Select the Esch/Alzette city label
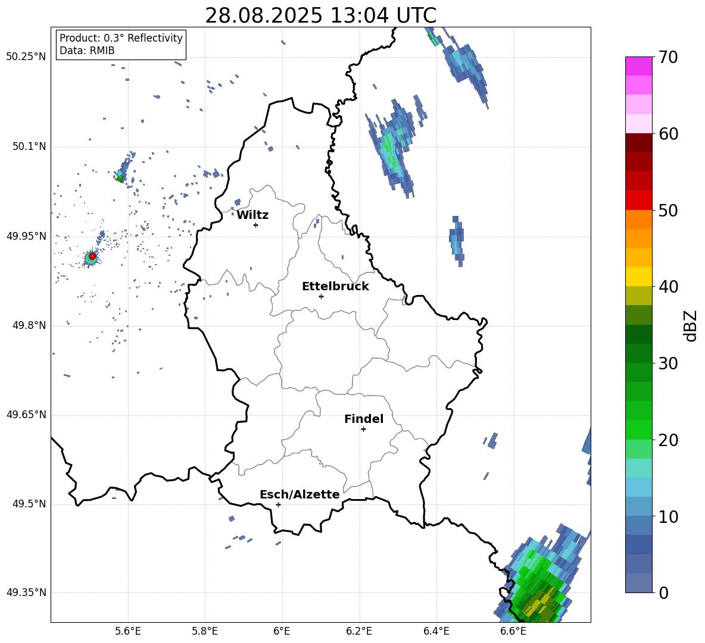This screenshot has width=705, height=643. [300, 494]
